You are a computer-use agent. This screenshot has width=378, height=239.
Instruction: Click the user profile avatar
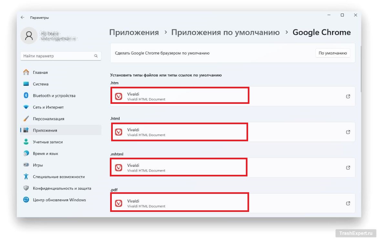pos(29,35)
